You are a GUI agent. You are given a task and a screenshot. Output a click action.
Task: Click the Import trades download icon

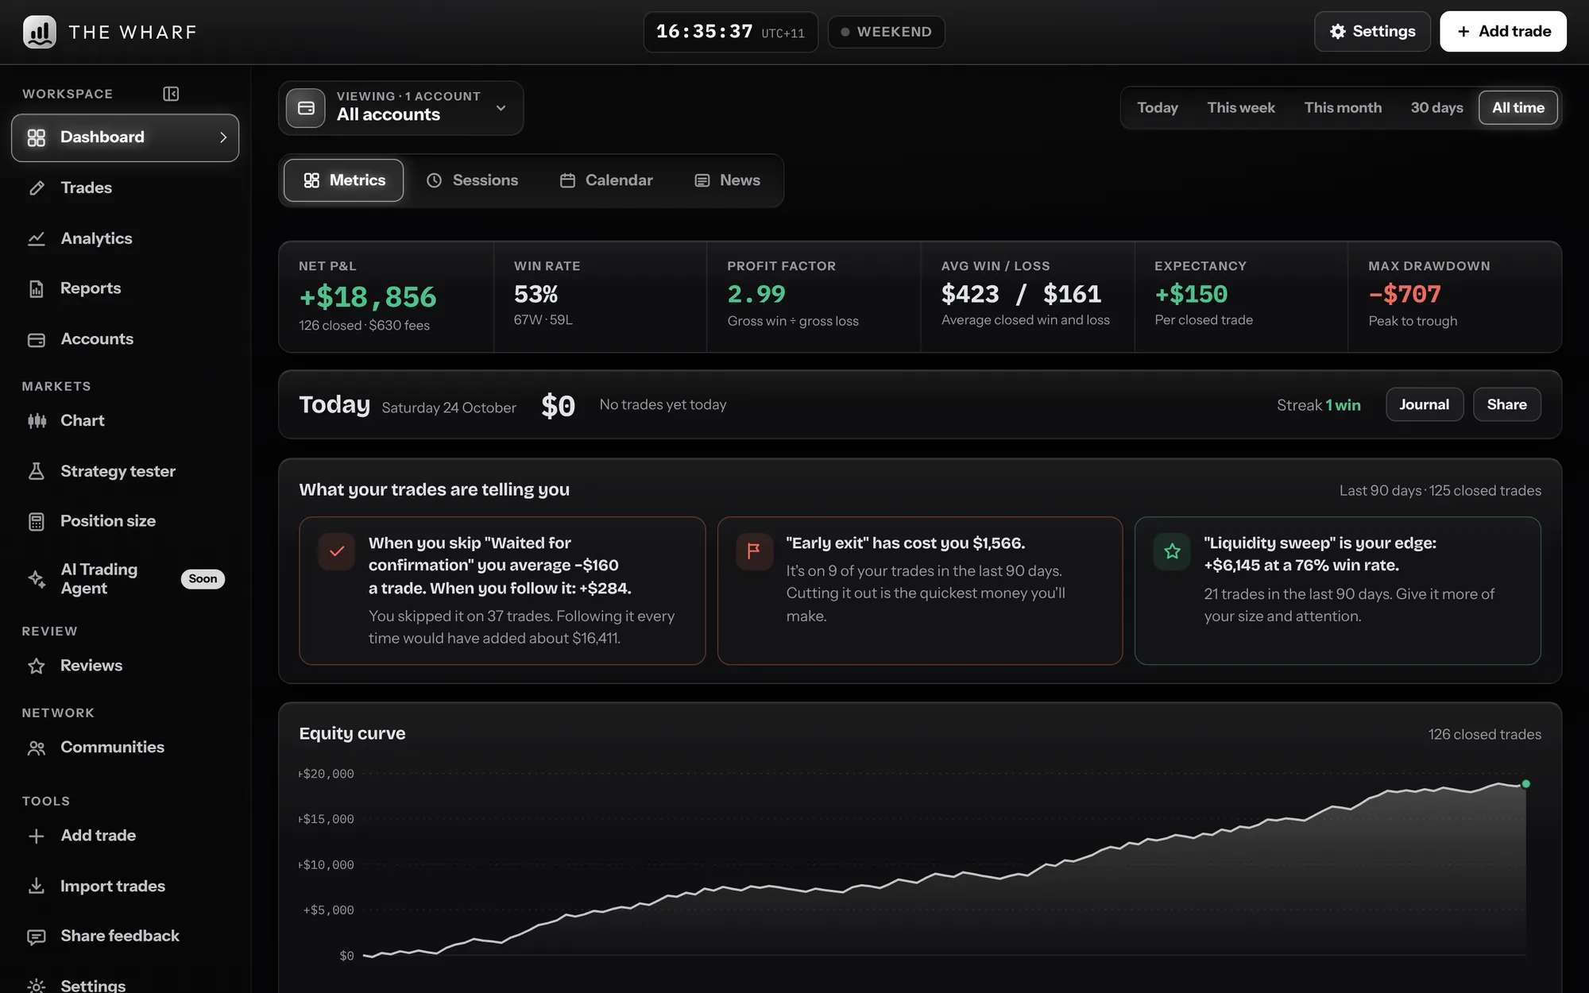(37, 886)
